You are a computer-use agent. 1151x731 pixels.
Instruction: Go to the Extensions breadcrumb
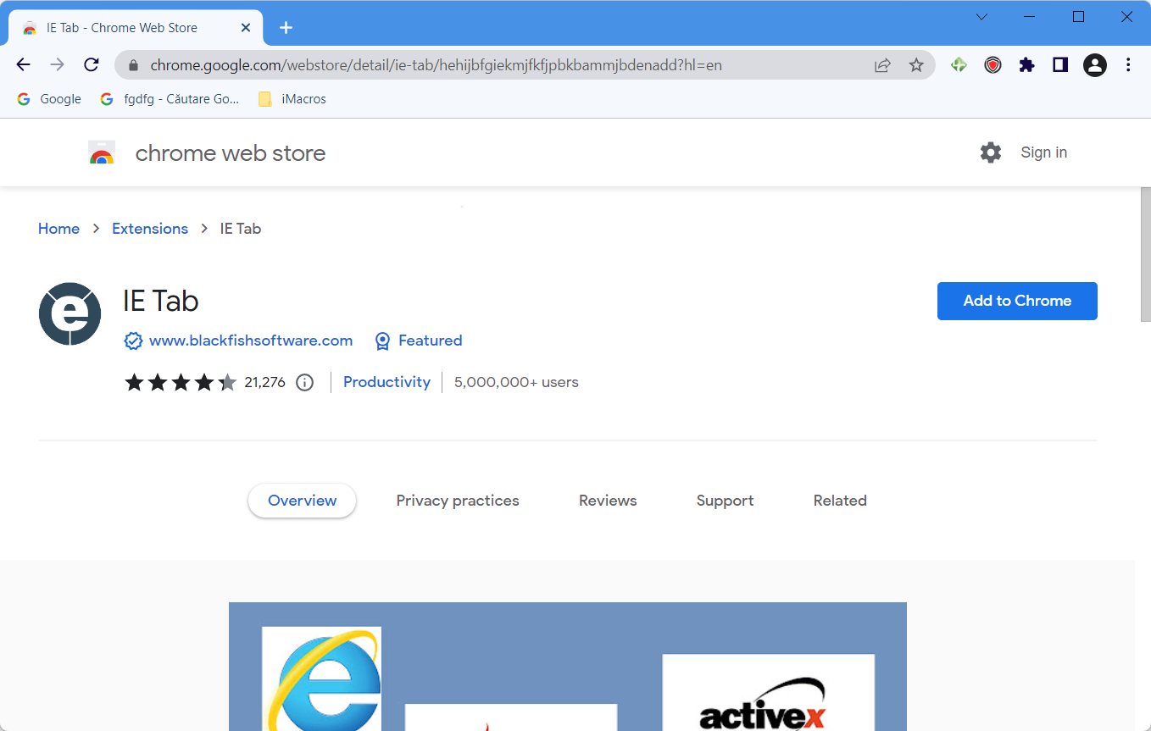[x=150, y=229]
